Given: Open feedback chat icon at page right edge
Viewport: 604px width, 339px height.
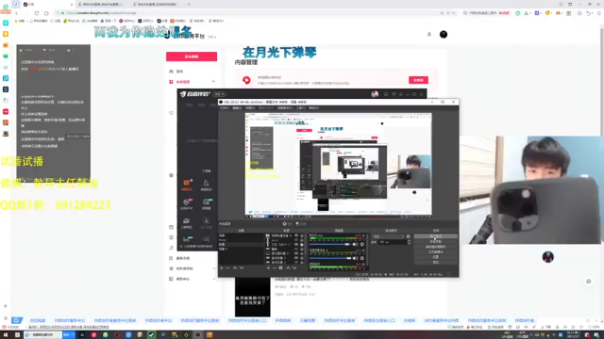Looking at the screenshot, I should tap(589, 282).
